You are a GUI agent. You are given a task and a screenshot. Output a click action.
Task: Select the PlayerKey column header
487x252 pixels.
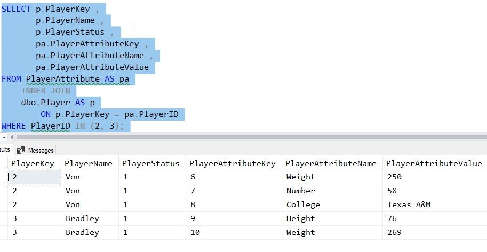[x=35, y=163]
